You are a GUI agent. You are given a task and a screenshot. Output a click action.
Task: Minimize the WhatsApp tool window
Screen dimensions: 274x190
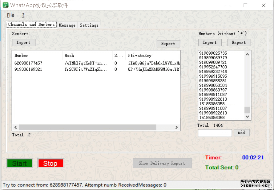228,5
